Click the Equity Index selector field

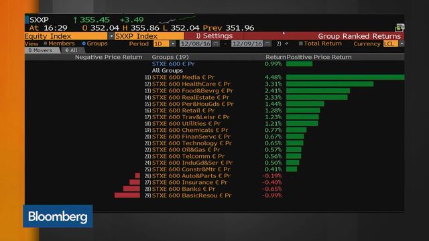66,36
